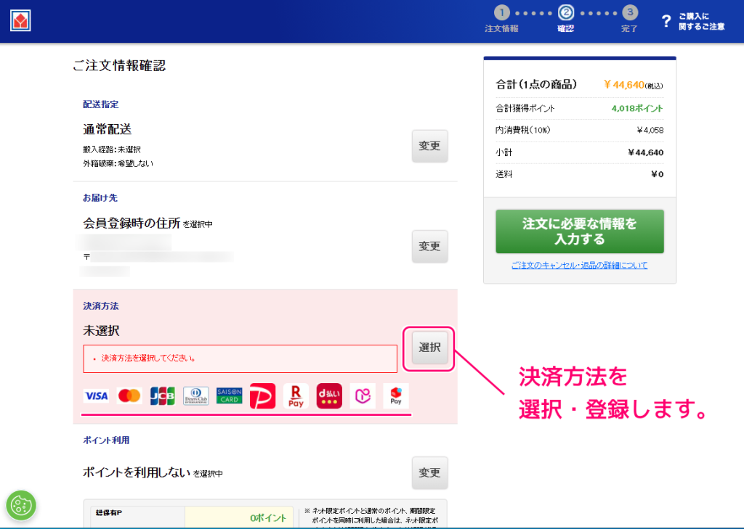Select the Mastercard payment icon
Image resolution: width=744 pixels, height=529 pixels.
130,395
